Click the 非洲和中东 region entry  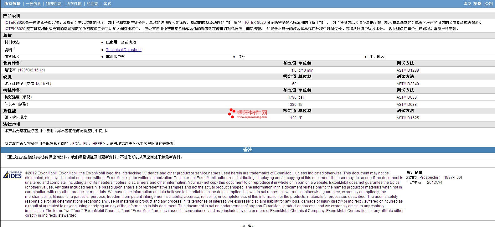pyautogui.click(x=115, y=57)
